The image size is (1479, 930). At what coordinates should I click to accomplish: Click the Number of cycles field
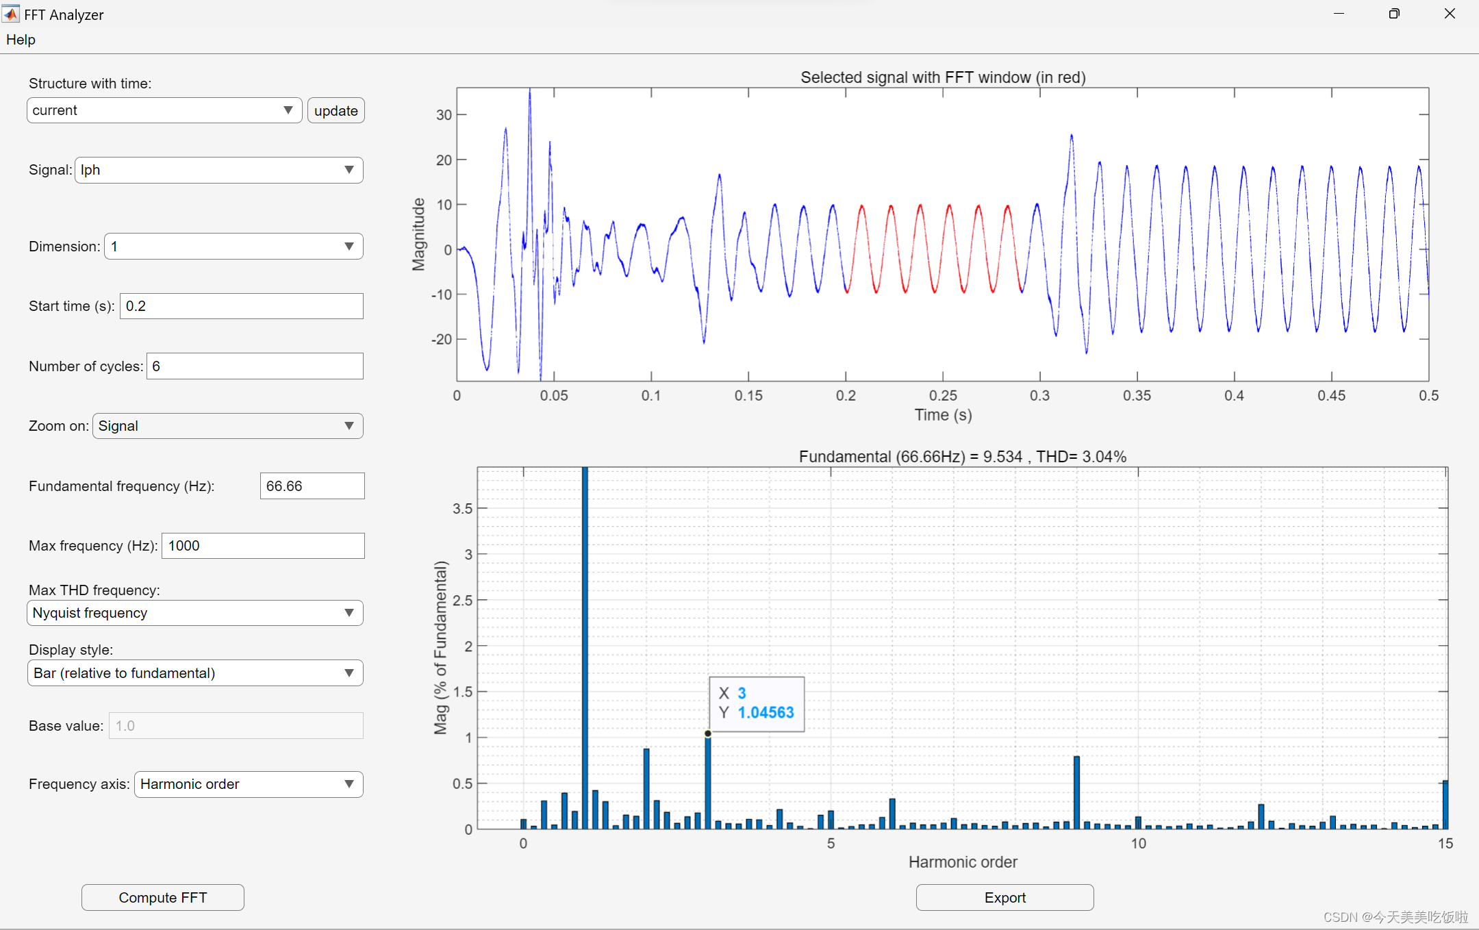[x=255, y=366]
